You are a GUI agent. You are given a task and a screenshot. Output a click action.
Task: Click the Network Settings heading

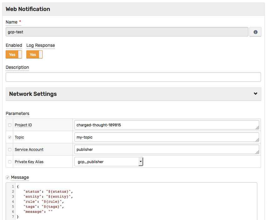(x=33, y=94)
